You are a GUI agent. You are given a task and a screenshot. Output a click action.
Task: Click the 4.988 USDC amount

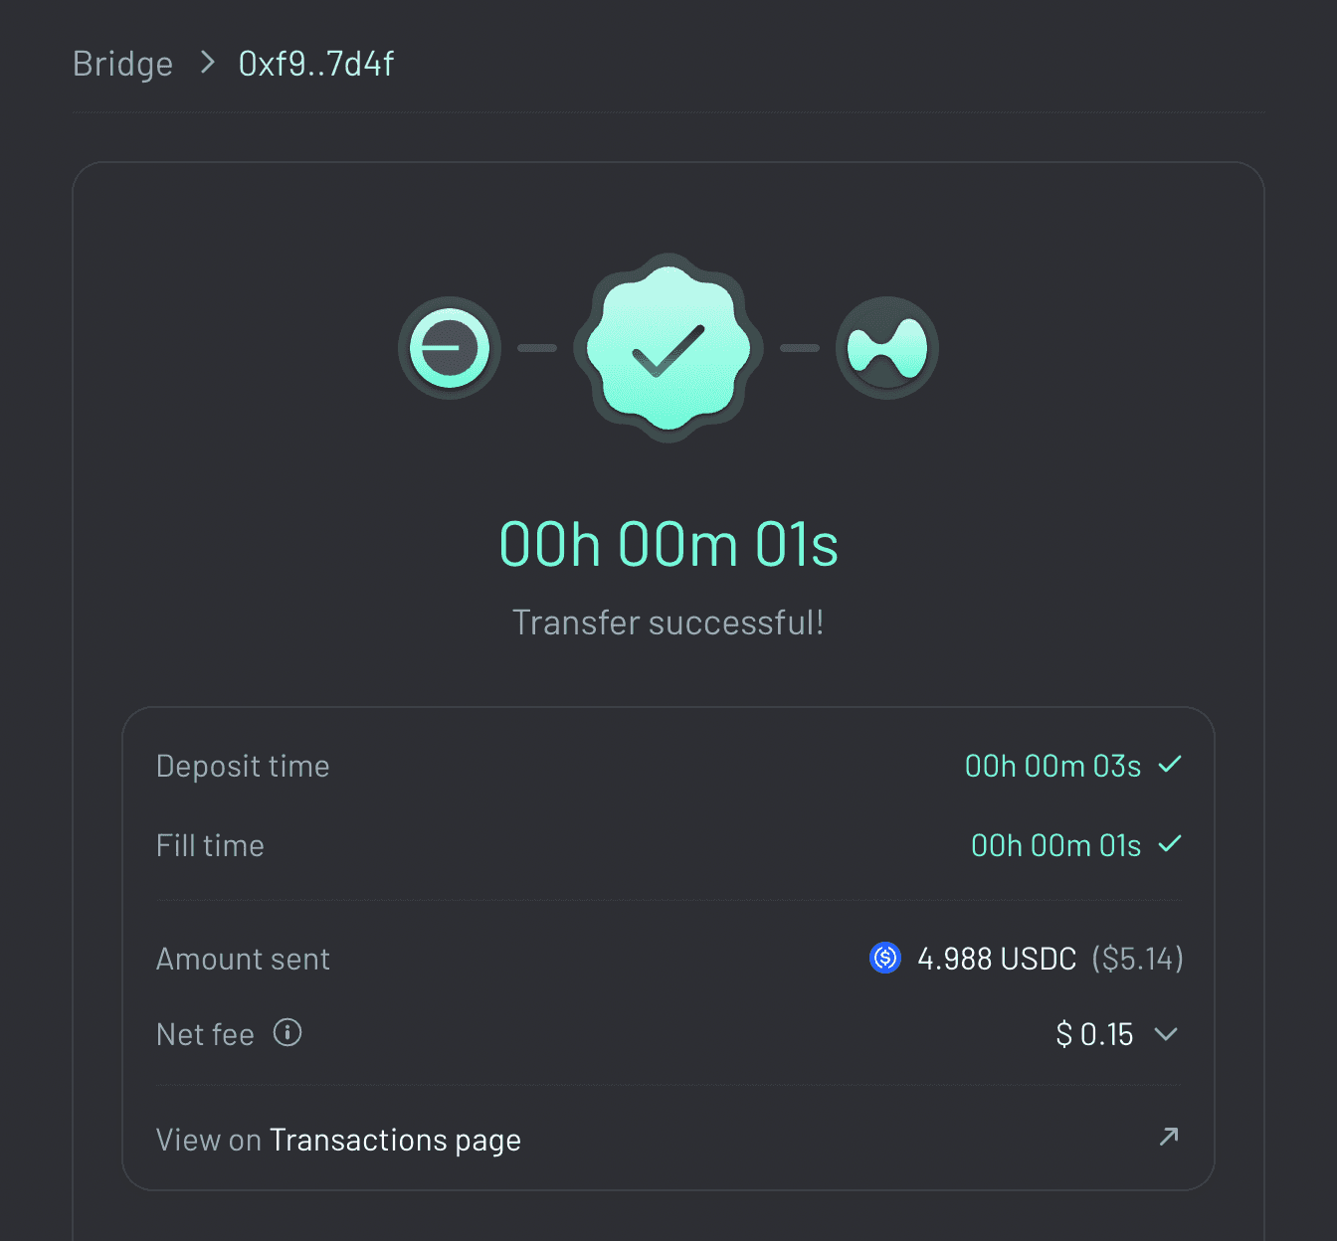(997, 959)
